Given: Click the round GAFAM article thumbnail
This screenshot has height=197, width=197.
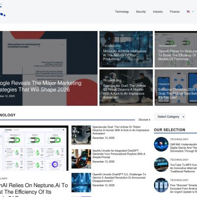Looking at the screenshot, I should (161, 144).
